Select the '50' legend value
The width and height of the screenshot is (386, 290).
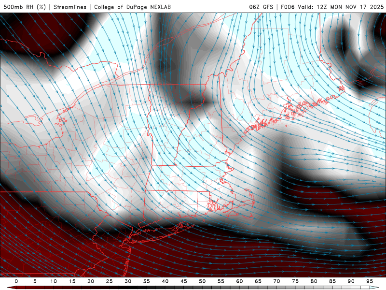(202, 281)
